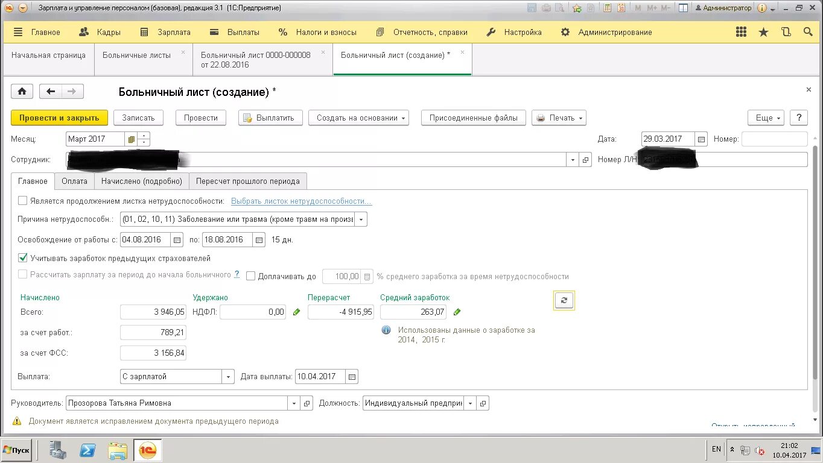The width and height of the screenshot is (823, 463).
Task: Enable 'Доплачивать до' checkbox
Action: [251, 277]
